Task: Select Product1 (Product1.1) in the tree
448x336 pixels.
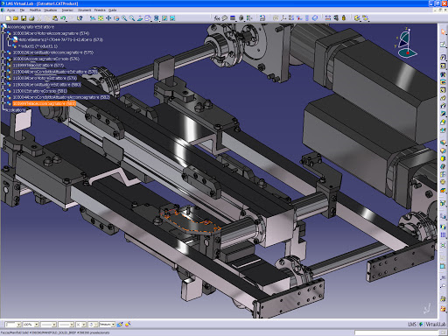Action: [x=38, y=46]
